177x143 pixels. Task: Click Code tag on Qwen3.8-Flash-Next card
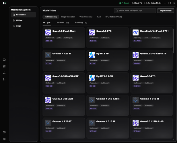click(x=59, y=38)
